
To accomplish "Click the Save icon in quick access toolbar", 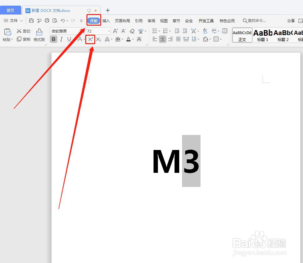I will [31, 20].
